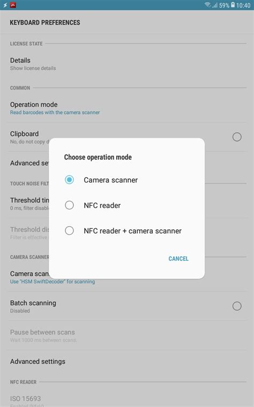Select the Camera scanner radio option
254x407 pixels.
[x=126, y=180]
